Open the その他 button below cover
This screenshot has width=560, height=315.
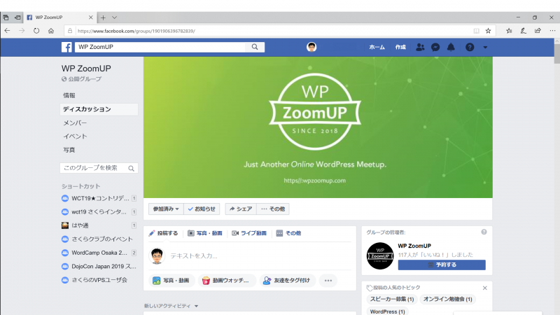273,209
